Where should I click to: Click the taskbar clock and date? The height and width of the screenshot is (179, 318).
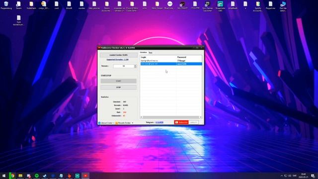coord(304,176)
